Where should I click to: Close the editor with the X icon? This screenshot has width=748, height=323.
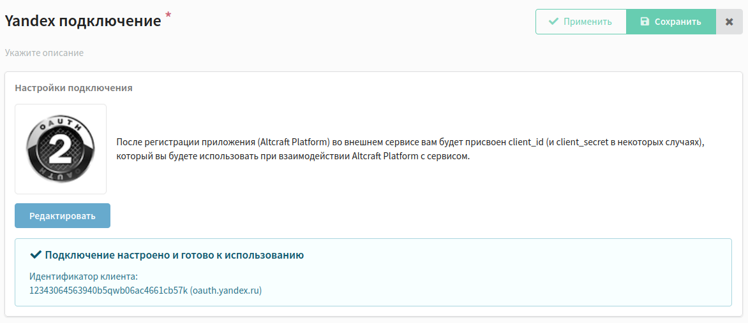click(729, 22)
